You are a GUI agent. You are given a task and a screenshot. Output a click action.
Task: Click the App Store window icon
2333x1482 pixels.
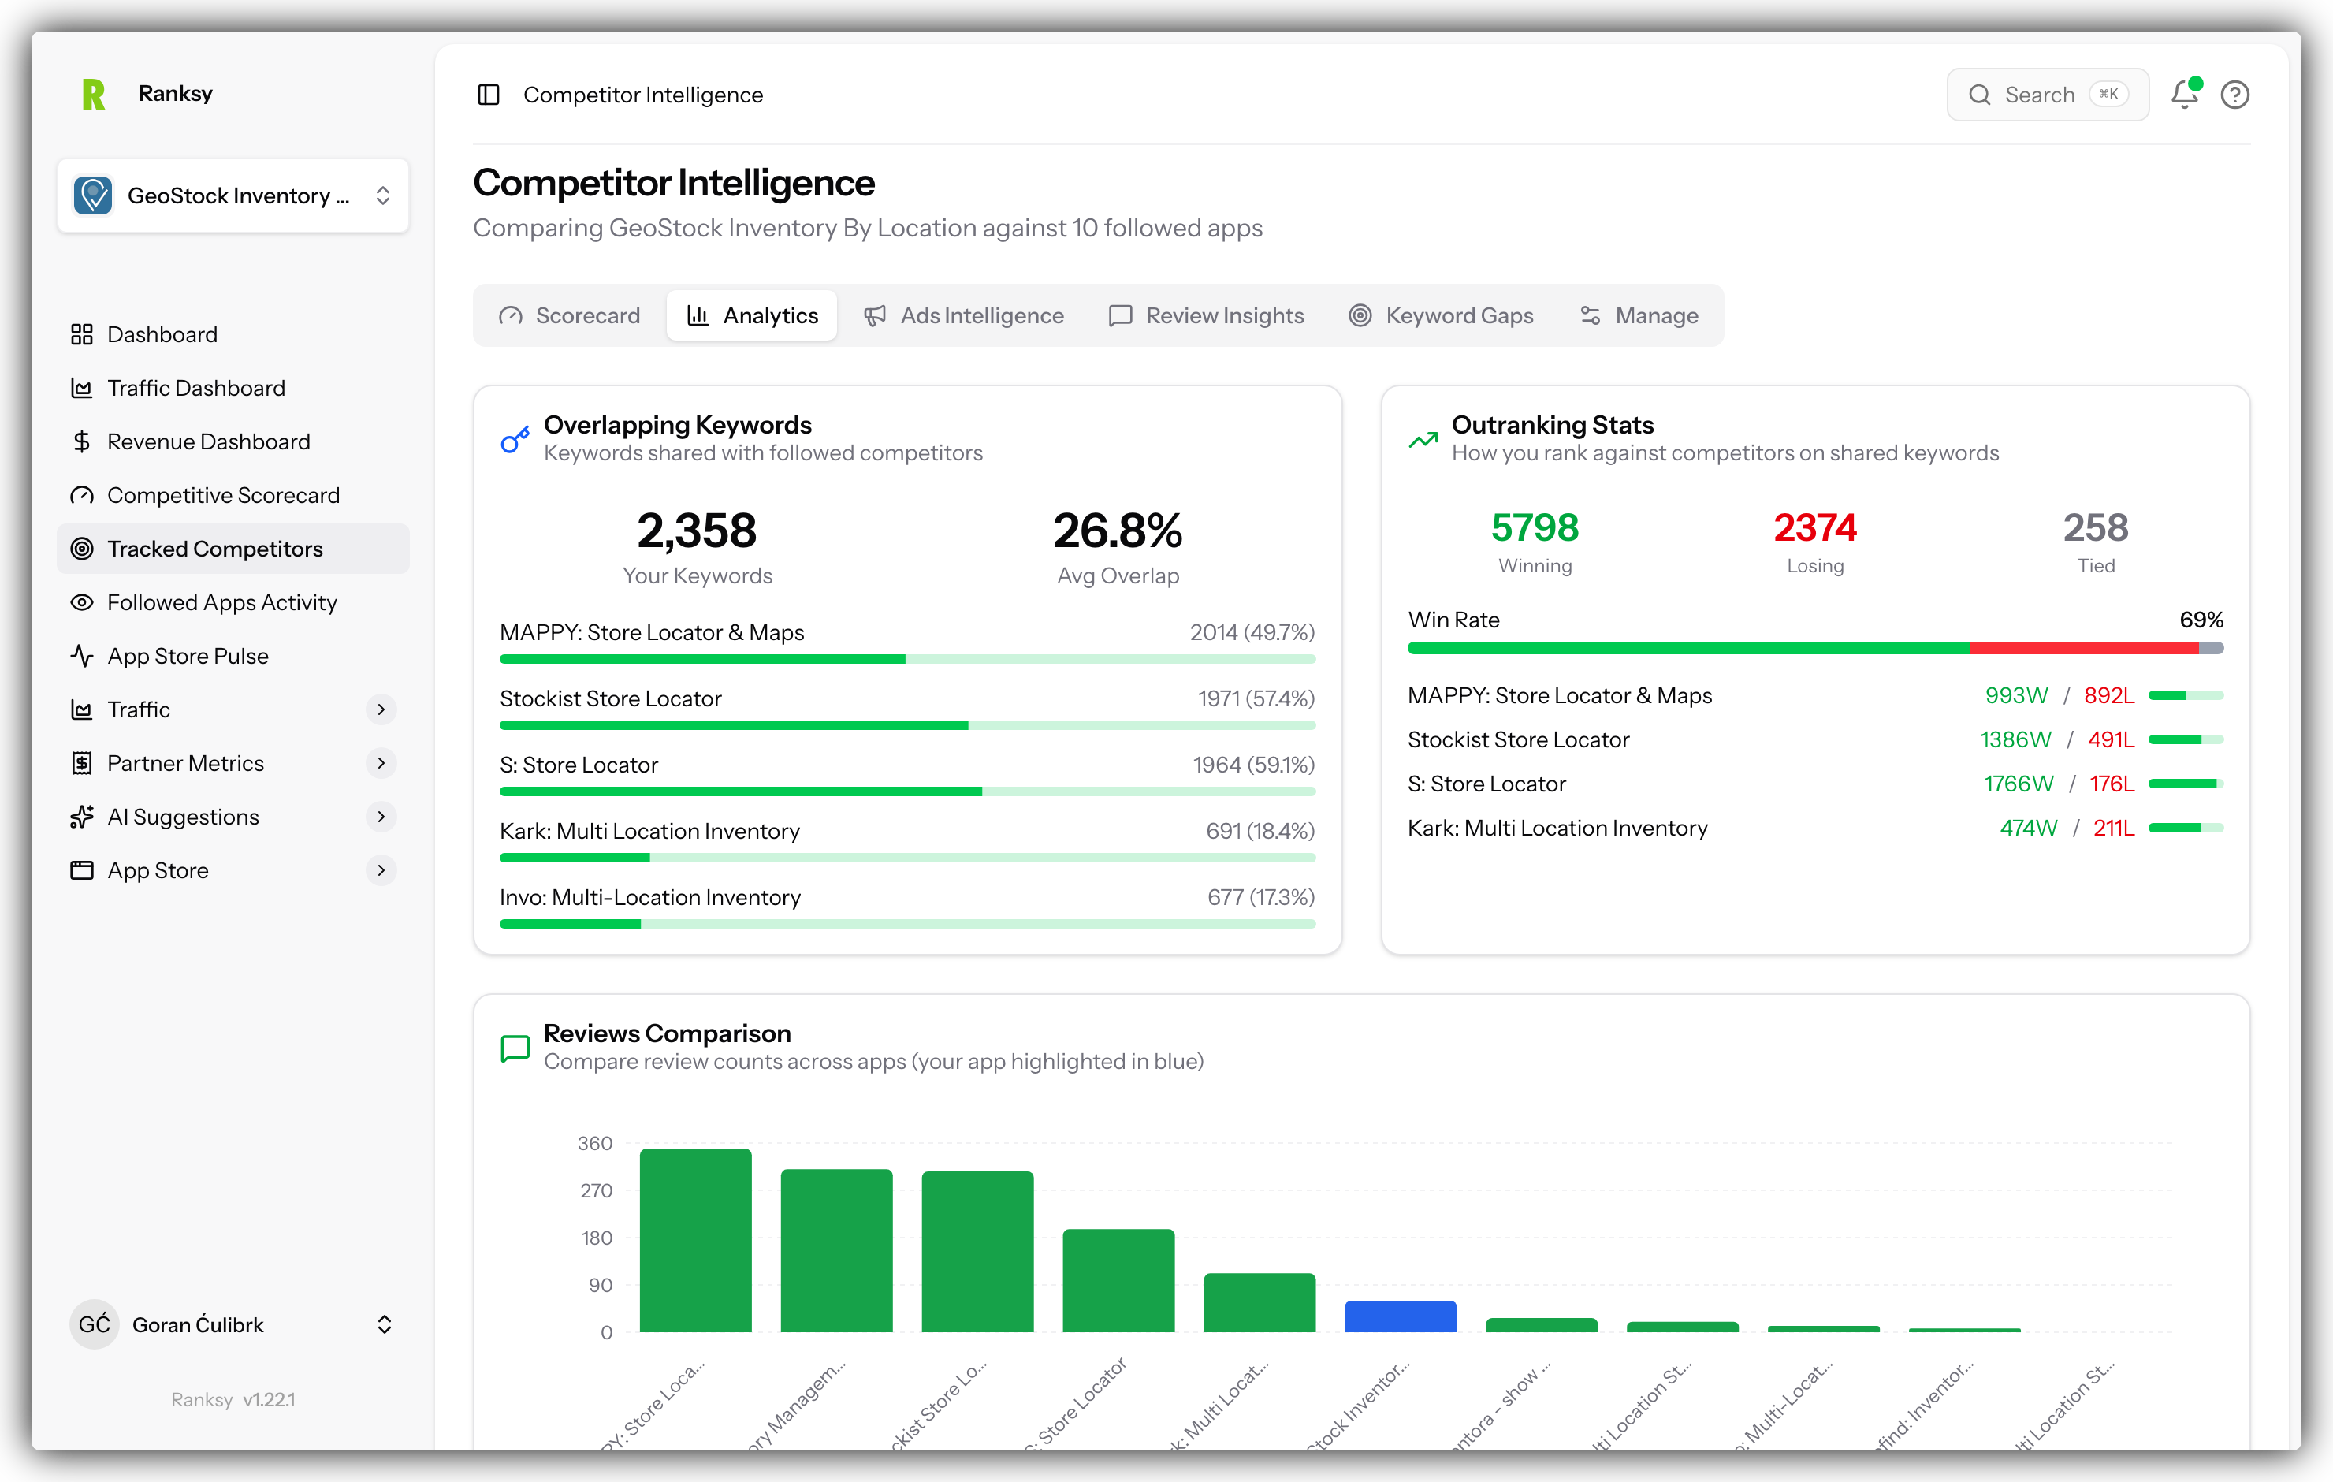(x=81, y=870)
